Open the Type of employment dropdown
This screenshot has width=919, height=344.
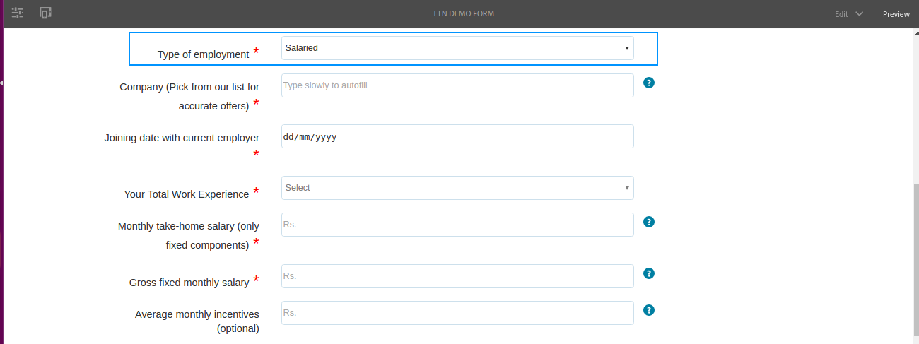(457, 48)
